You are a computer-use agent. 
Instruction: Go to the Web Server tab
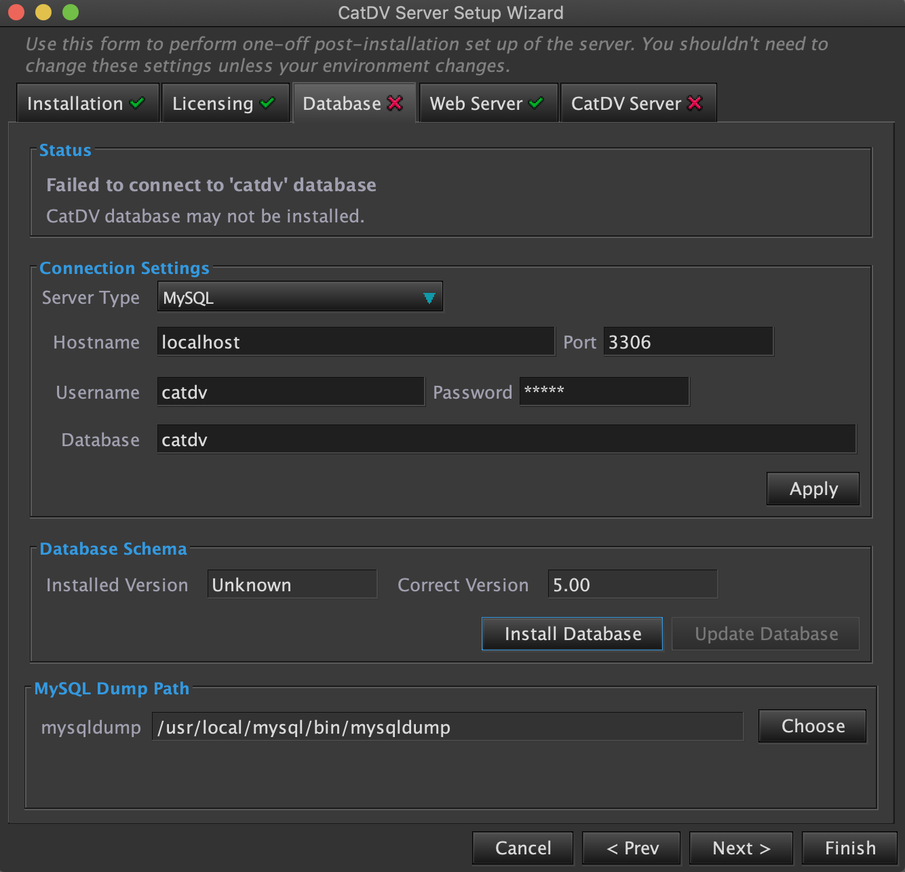[x=488, y=103]
